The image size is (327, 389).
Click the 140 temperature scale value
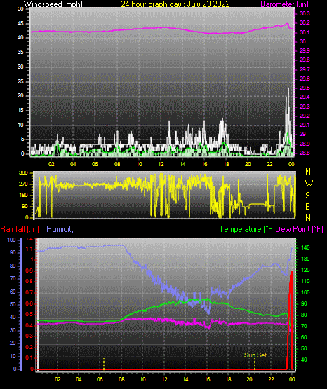(x=305, y=247)
